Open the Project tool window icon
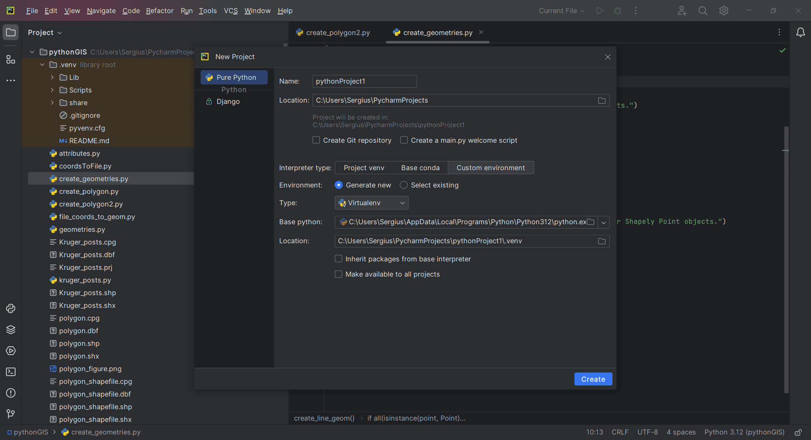 [x=11, y=33]
